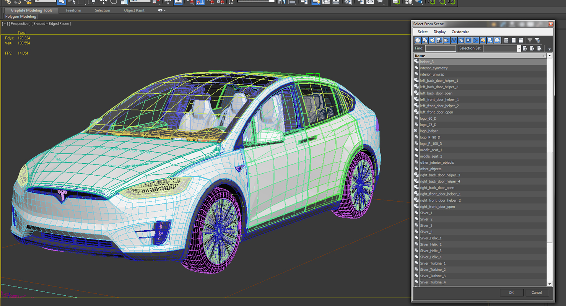Image resolution: width=566 pixels, height=306 pixels.
Task: Toggle Display Bones filter icon
Action: tap(476, 40)
